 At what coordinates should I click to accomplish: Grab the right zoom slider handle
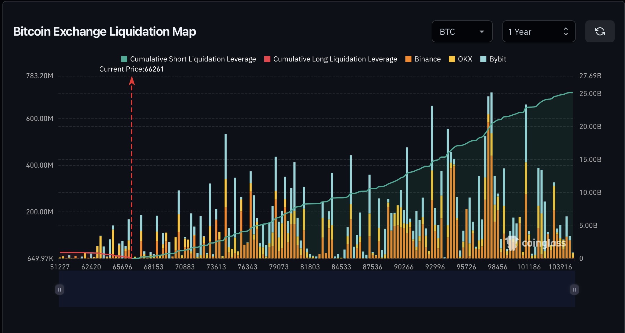[574, 289]
